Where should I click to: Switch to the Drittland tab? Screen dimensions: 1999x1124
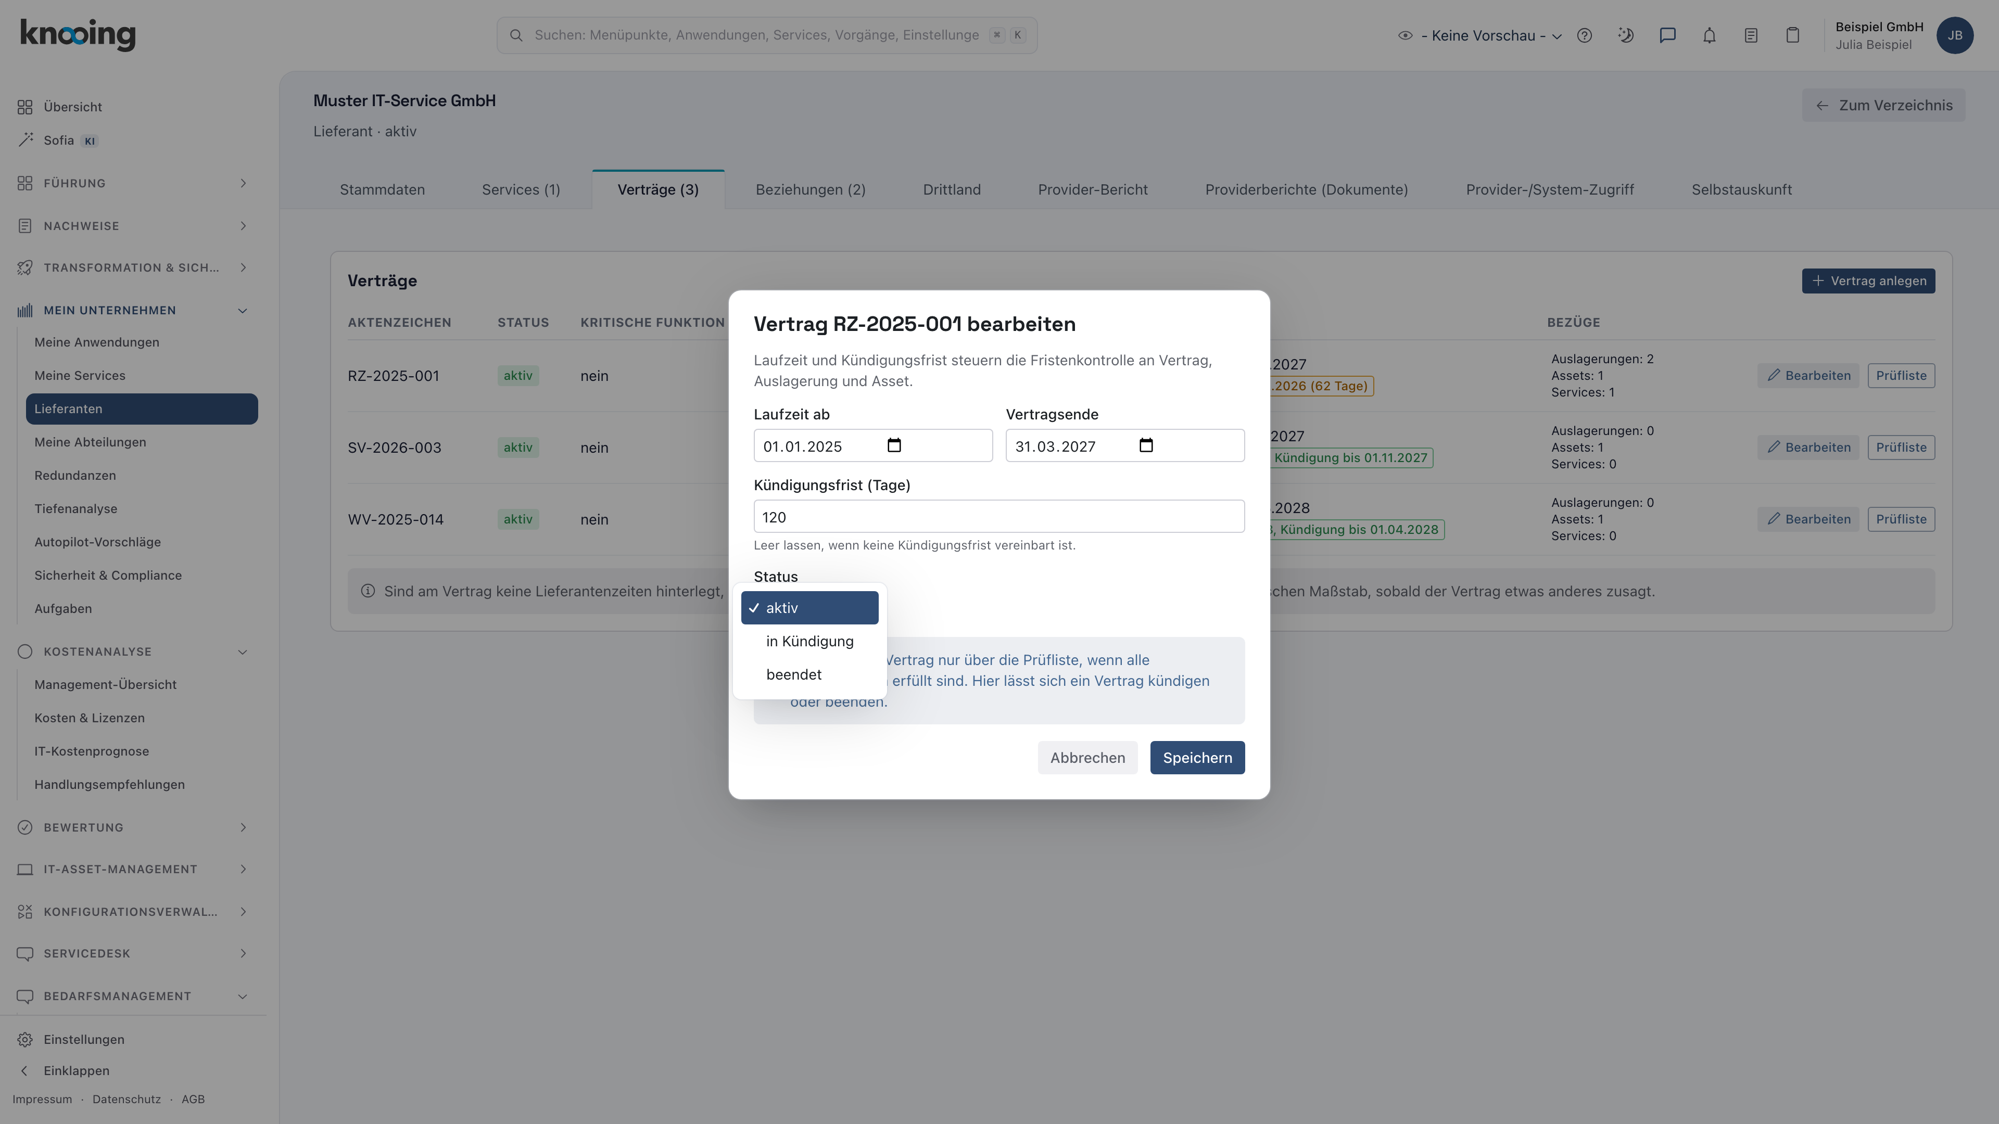952,190
